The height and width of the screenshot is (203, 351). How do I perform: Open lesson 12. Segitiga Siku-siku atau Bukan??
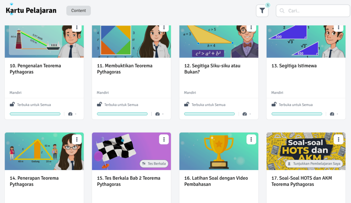point(212,69)
